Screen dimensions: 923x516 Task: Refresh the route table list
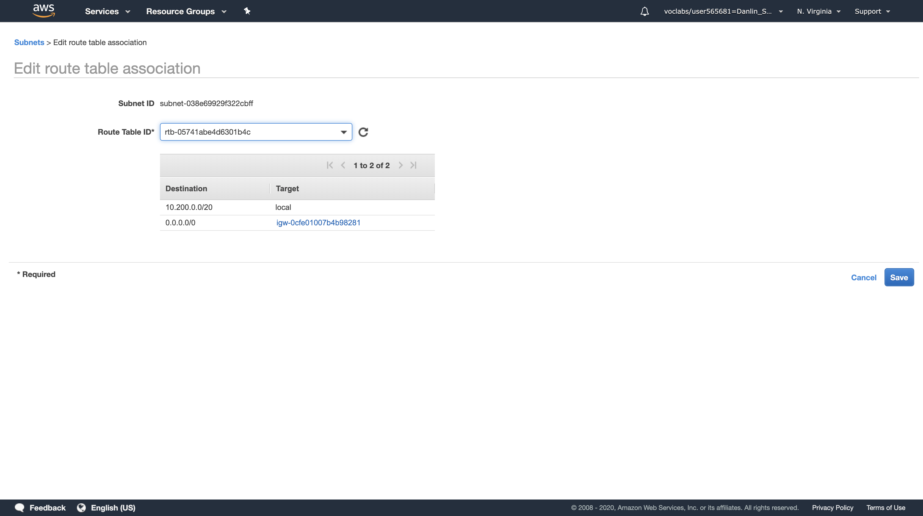pos(363,132)
